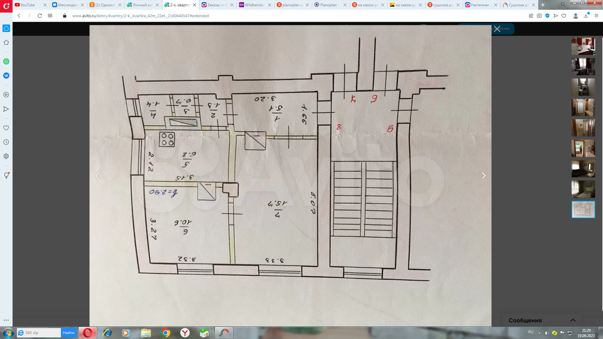This screenshot has width=603, height=339.
Task: Open Google Chrome from the taskbar
Action: [x=166, y=333]
